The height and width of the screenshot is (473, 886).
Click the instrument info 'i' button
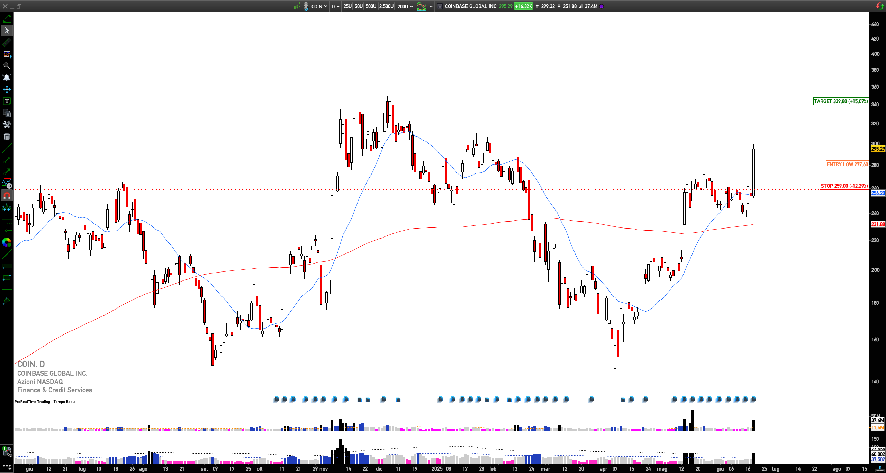coord(440,6)
